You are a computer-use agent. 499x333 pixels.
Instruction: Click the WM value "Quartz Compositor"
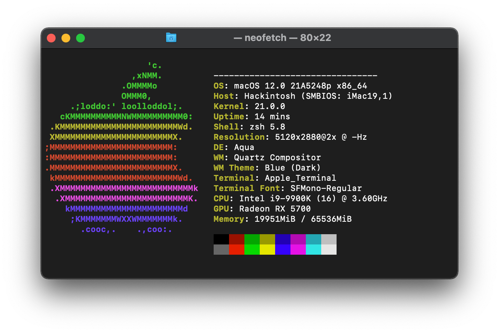[277, 158]
